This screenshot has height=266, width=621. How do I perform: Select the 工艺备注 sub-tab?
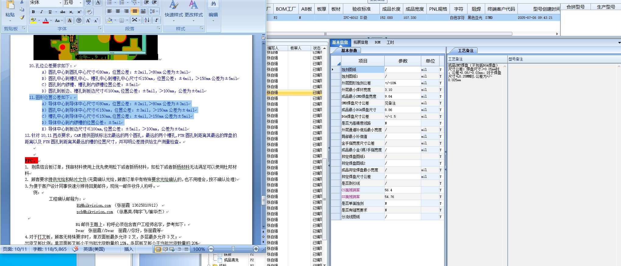point(466,50)
